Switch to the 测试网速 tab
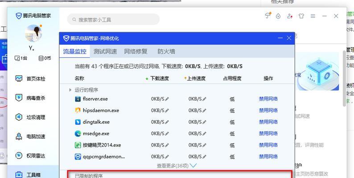 pyautogui.click(x=105, y=51)
